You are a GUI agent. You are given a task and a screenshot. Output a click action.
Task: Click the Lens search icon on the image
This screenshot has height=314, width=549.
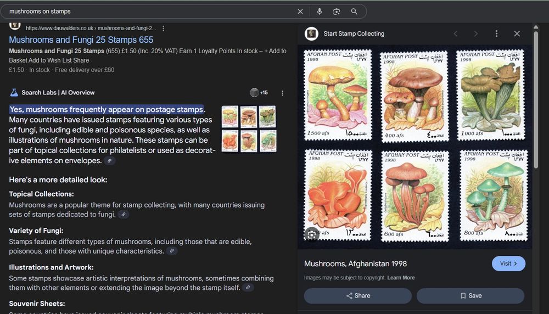point(311,234)
